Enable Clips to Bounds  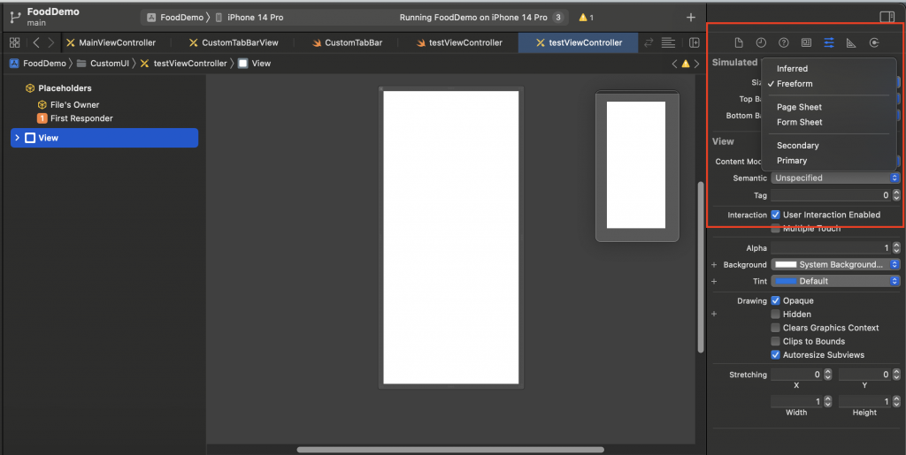click(775, 341)
